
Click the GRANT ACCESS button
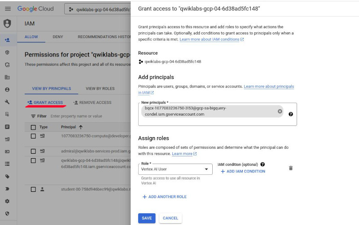(x=45, y=103)
